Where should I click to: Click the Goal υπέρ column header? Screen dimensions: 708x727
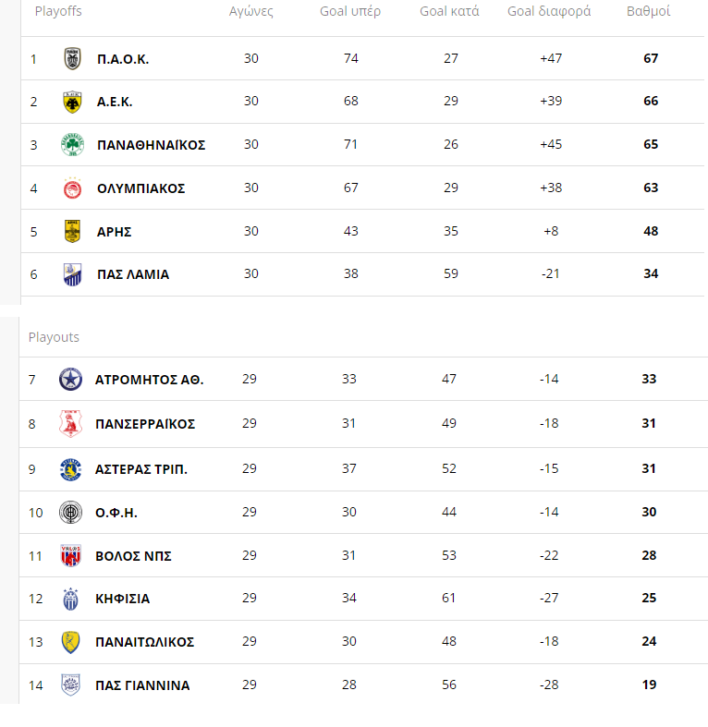[350, 12]
